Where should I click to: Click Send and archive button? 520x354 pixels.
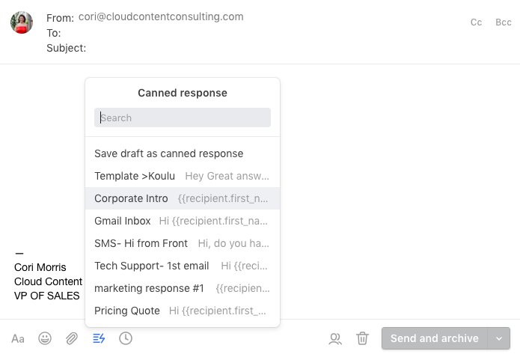[x=435, y=338]
